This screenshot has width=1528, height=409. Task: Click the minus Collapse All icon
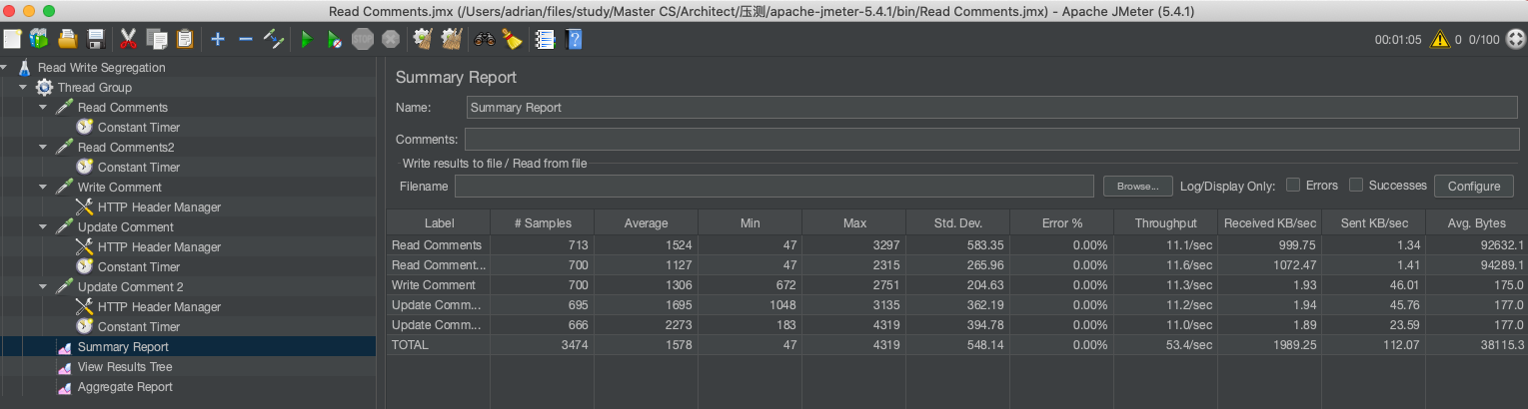pos(245,40)
